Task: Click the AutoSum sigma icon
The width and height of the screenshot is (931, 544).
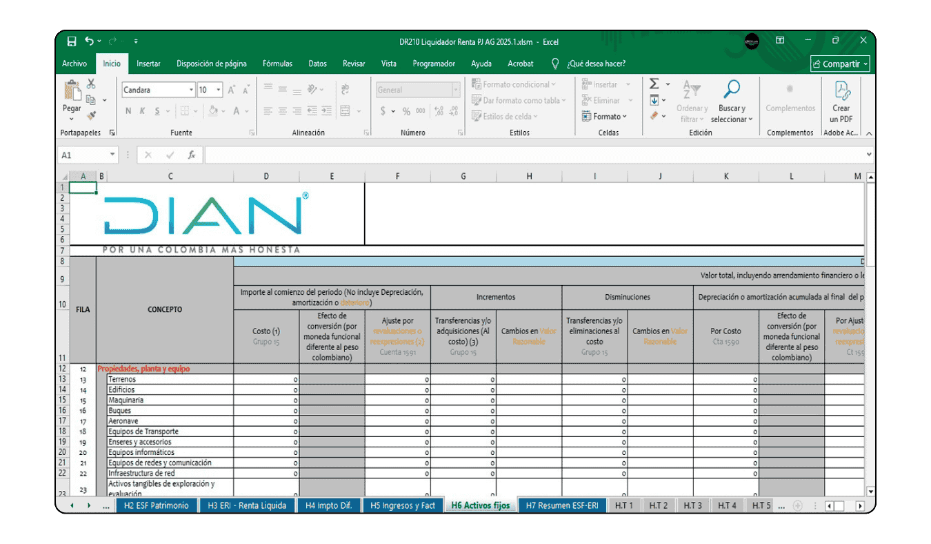Action: coord(654,84)
